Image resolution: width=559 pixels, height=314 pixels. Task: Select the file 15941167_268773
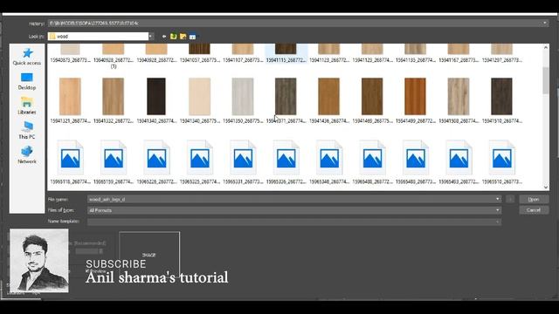point(459,53)
